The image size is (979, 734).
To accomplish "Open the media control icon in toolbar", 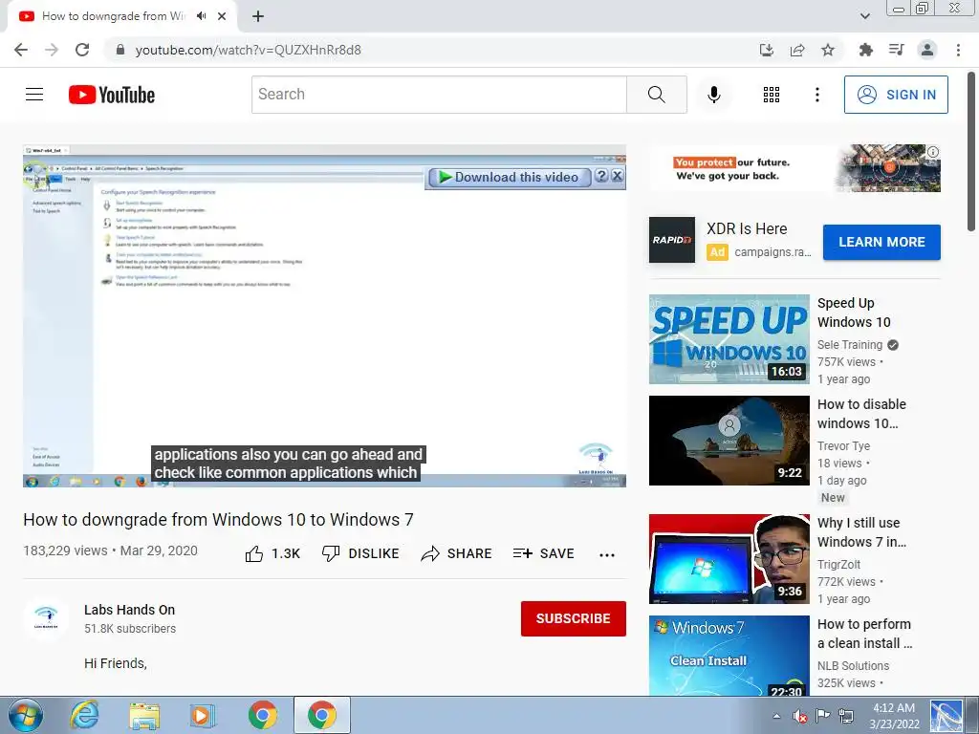I will point(897,50).
